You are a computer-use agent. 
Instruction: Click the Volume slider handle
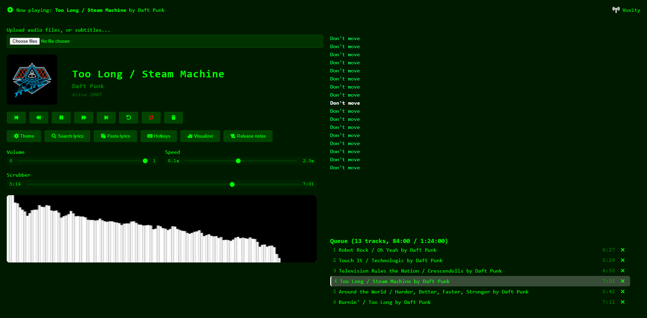click(145, 161)
